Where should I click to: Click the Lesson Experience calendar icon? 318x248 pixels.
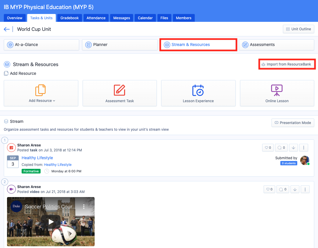[198, 90]
